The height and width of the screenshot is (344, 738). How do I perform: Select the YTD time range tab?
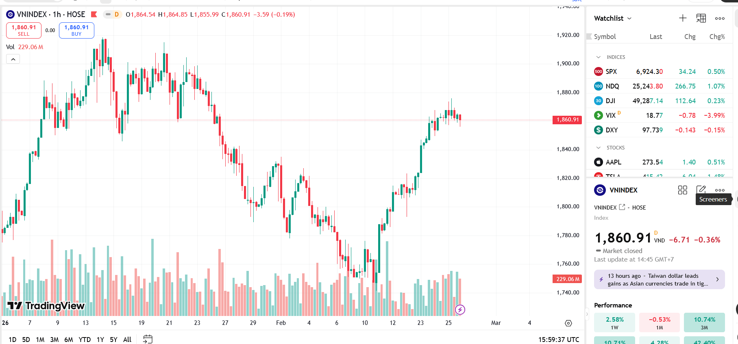pos(85,339)
